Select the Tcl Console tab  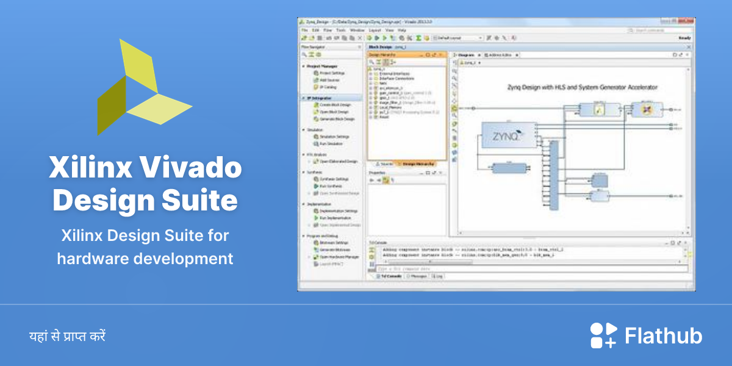pyautogui.click(x=388, y=276)
